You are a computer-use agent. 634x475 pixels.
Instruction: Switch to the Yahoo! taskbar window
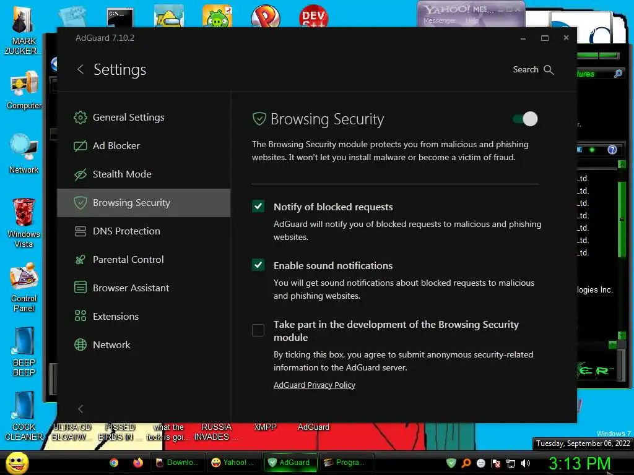[233, 463]
